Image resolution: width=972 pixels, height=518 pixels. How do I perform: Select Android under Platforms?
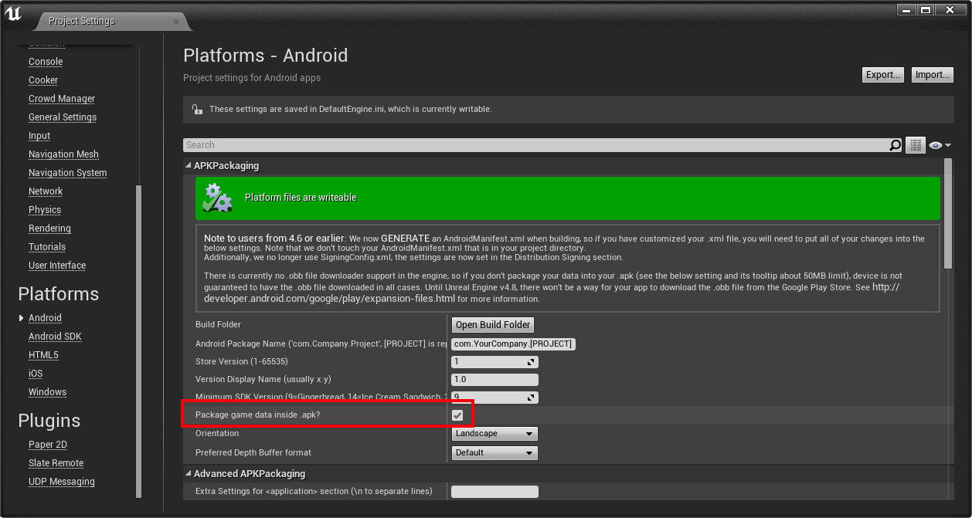pyautogui.click(x=45, y=318)
